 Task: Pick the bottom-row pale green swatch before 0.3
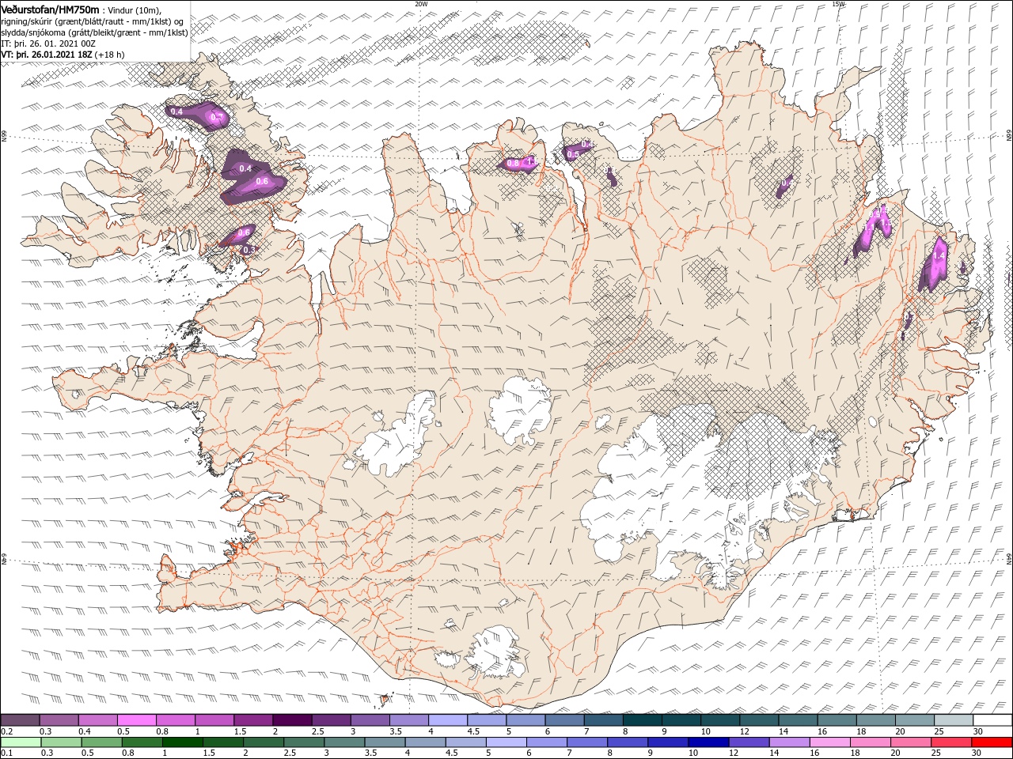tap(20, 742)
